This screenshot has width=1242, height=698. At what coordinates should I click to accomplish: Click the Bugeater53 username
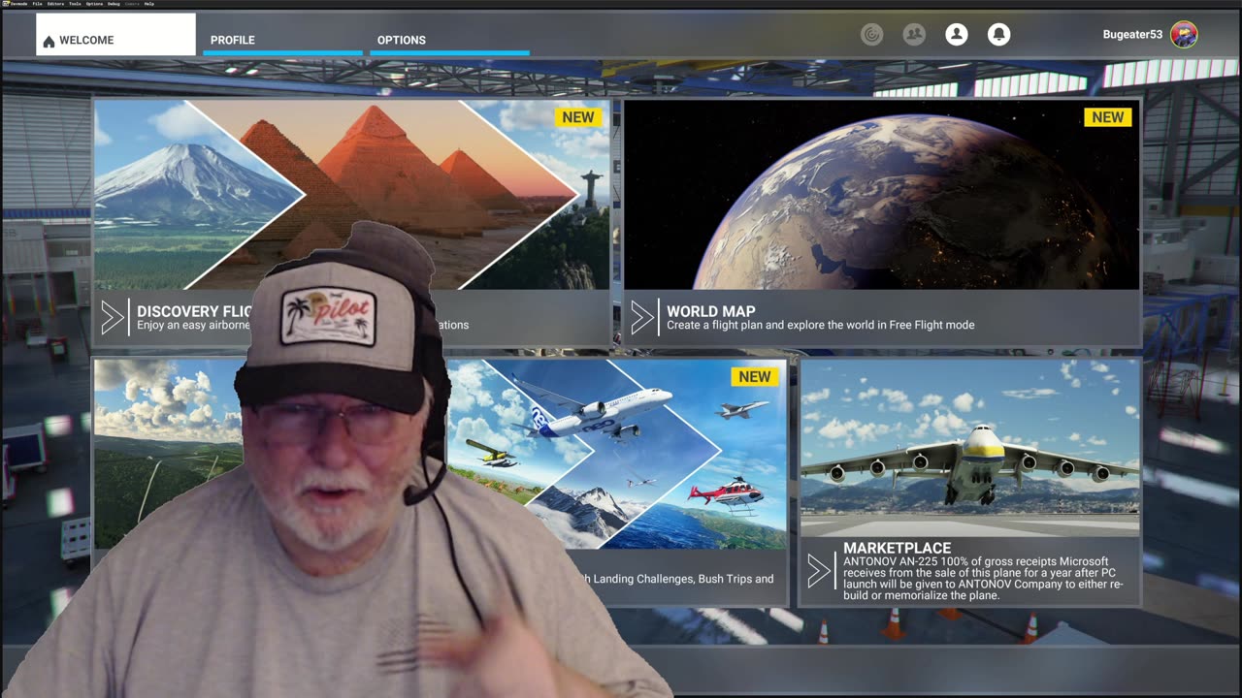1132,35
